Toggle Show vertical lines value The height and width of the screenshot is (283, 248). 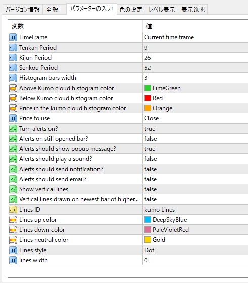click(x=151, y=189)
